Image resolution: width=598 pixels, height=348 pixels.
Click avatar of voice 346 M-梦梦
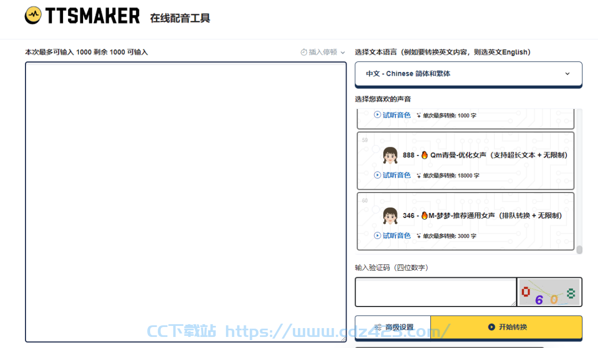(x=390, y=216)
